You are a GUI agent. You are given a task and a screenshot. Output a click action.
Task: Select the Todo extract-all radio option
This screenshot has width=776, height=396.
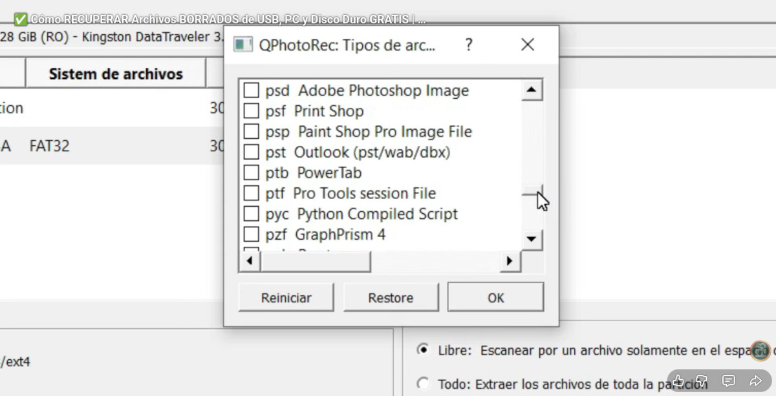[x=423, y=384]
